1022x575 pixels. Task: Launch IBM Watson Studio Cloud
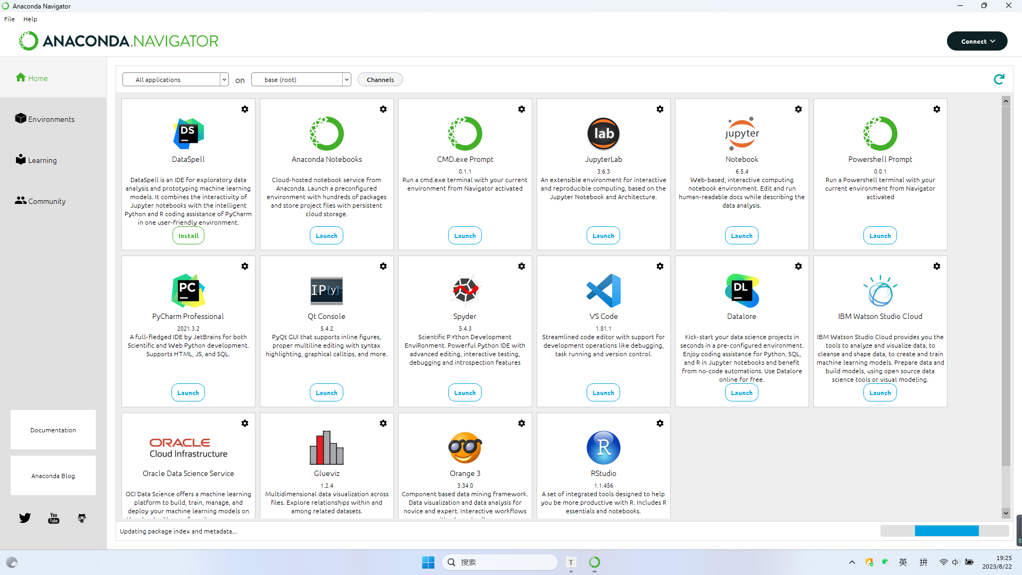tap(880, 393)
